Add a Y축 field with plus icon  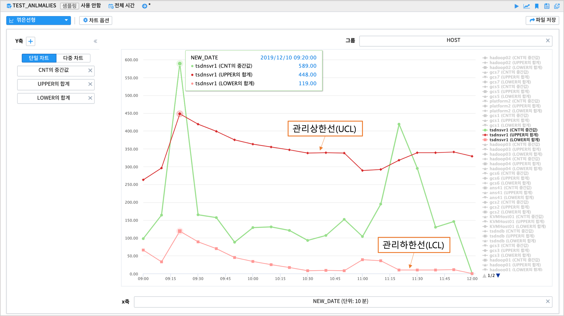tap(30, 41)
